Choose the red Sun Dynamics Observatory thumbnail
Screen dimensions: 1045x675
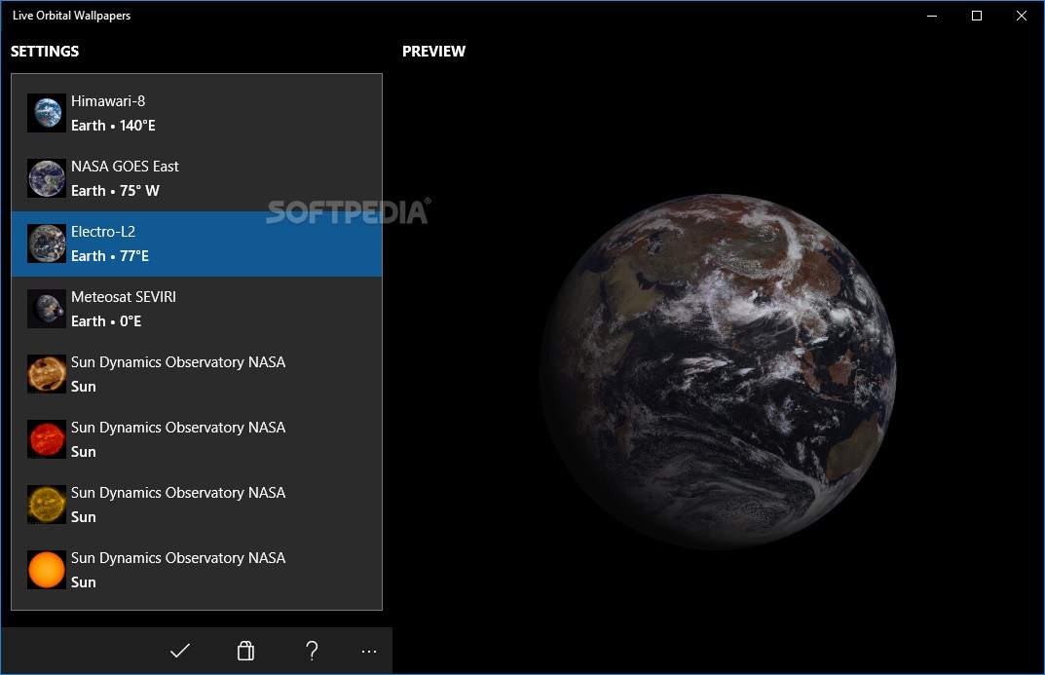coord(47,439)
